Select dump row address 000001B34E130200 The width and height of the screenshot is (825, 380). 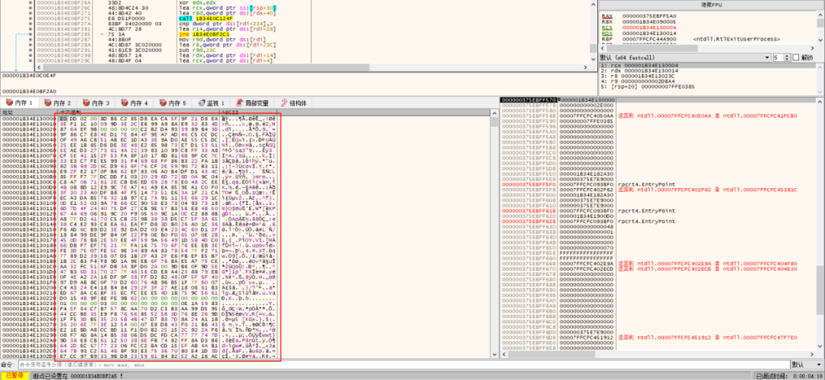[x=27, y=287]
